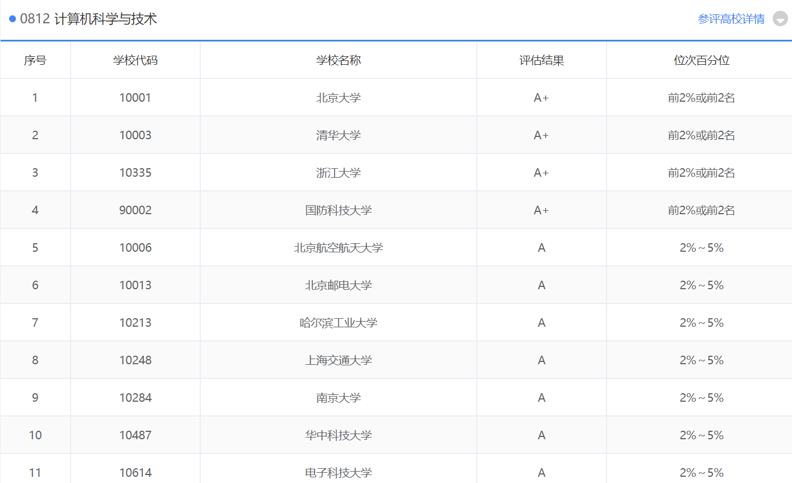Click school name 哈尔滨工业大学

[x=339, y=323]
